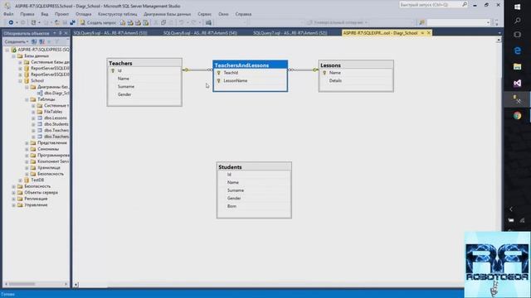This screenshot has height=298, width=531.
Task: Click the second query-type icon after Создать запрос
Action: (x=130, y=22)
